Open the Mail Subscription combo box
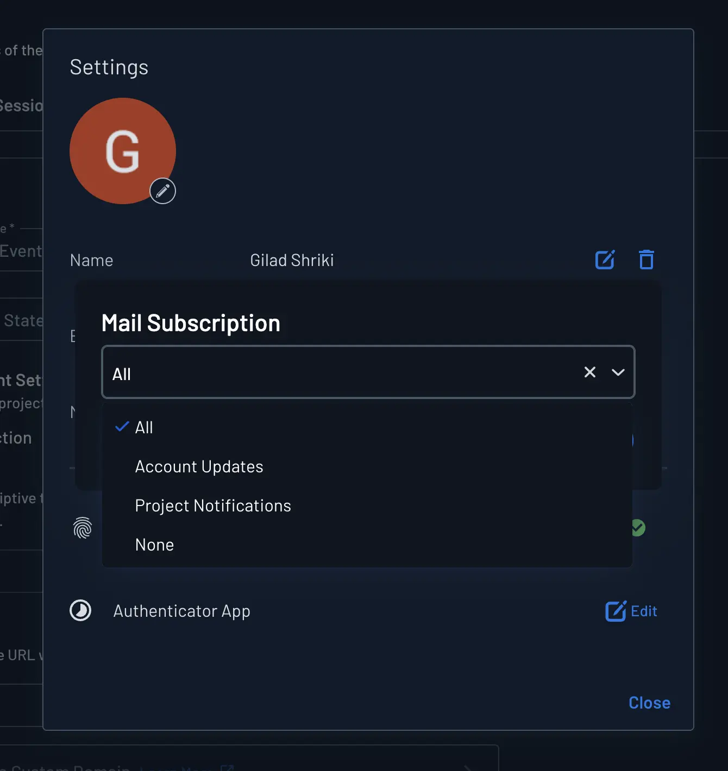The width and height of the screenshot is (728, 771). [326, 372]
